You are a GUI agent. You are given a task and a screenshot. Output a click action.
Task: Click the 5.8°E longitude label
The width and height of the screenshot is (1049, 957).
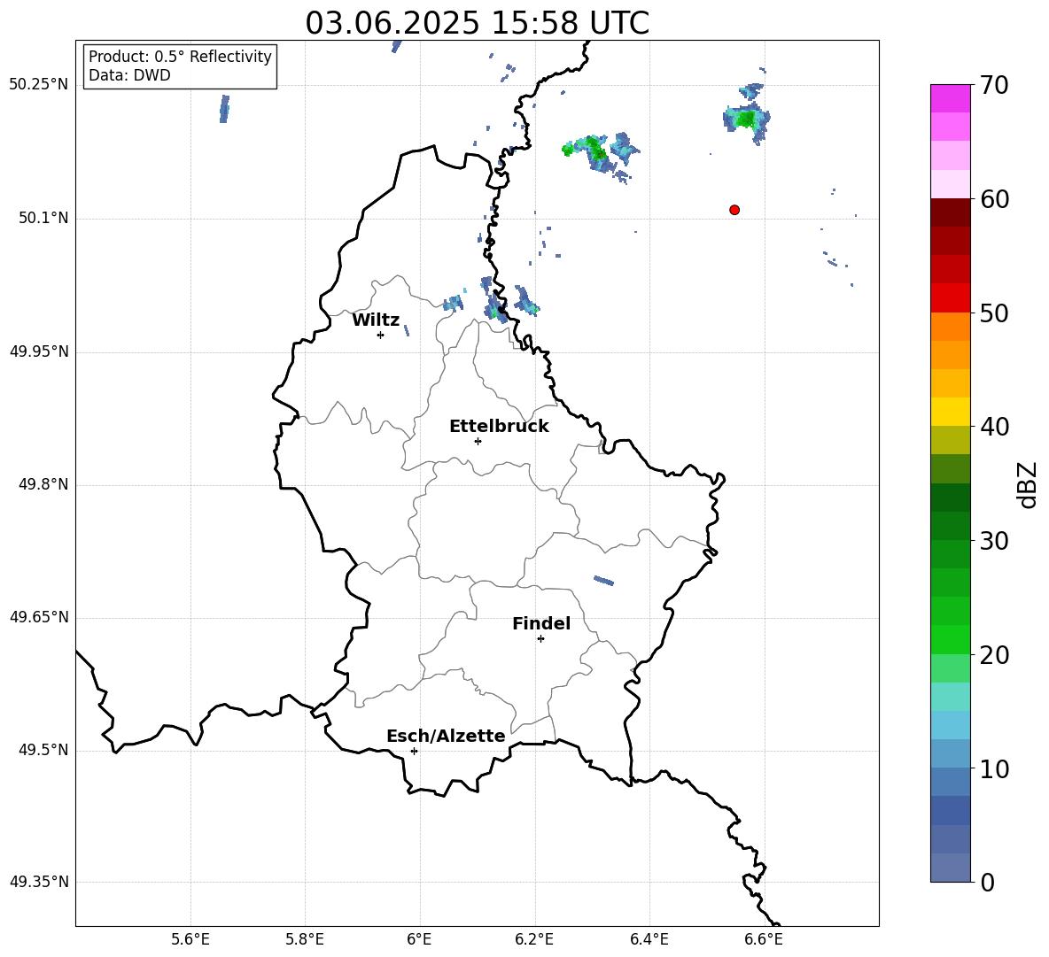coord(305,939)
